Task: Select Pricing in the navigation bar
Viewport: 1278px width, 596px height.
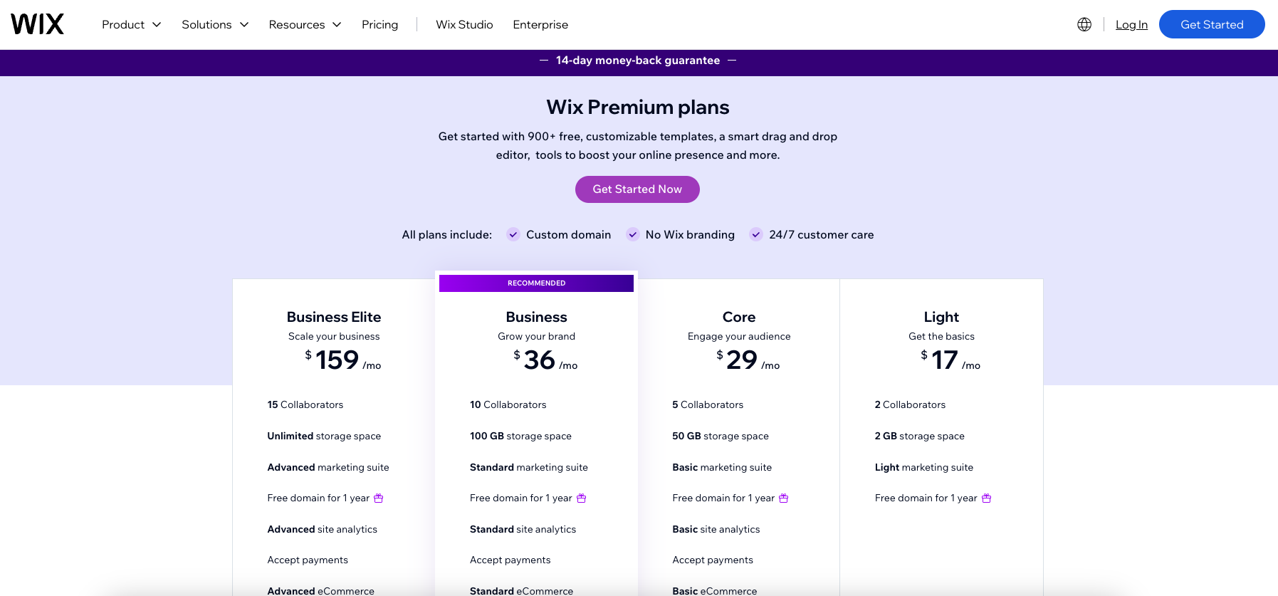Action: [380, 24]
